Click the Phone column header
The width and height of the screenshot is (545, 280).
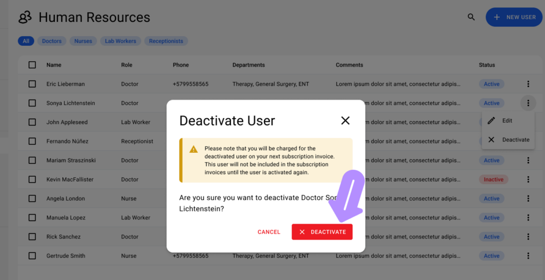click(x=181, y=65)
